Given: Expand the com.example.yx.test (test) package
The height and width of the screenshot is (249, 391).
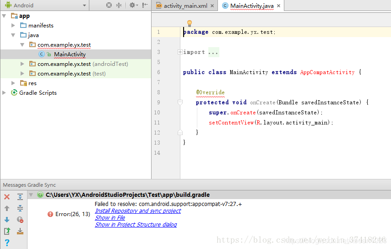Looking at the screenshot, I should tap(22, 74).
